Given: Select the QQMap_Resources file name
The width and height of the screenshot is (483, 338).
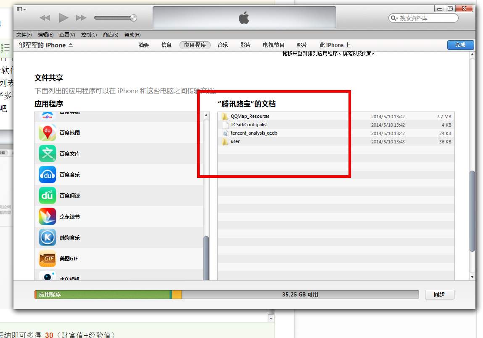Looking at the screenshot, I should pos(250,116).
